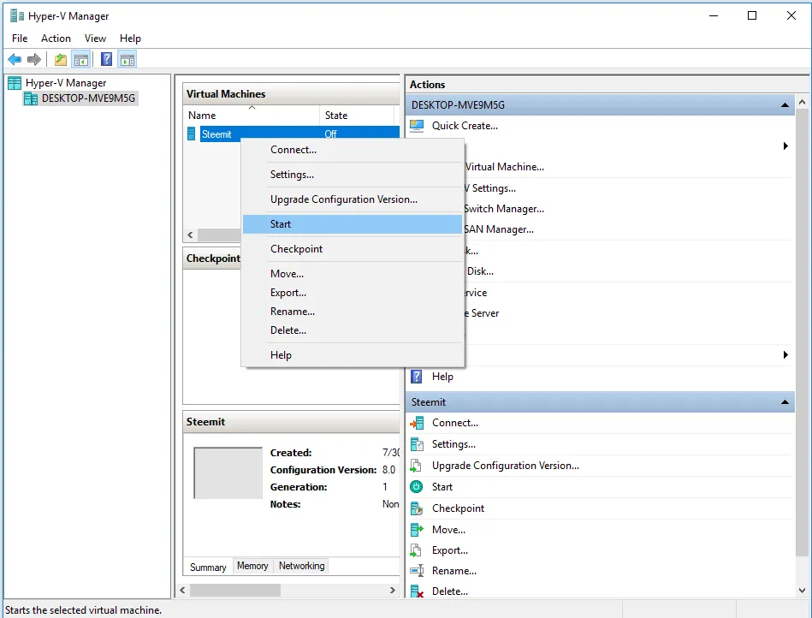Image resolution: width=812 pixels, height=618 pixels.
Task: Choose Start from the context menu
Action: point(353,224)
